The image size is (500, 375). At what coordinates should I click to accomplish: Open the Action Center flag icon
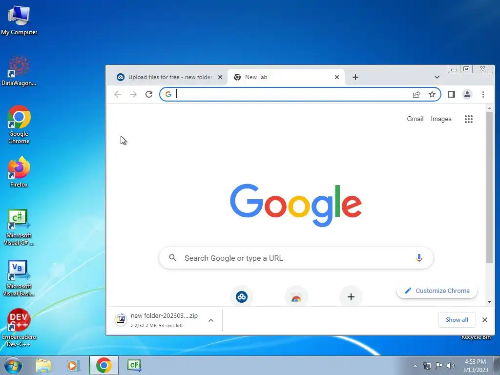pos(439,366)
